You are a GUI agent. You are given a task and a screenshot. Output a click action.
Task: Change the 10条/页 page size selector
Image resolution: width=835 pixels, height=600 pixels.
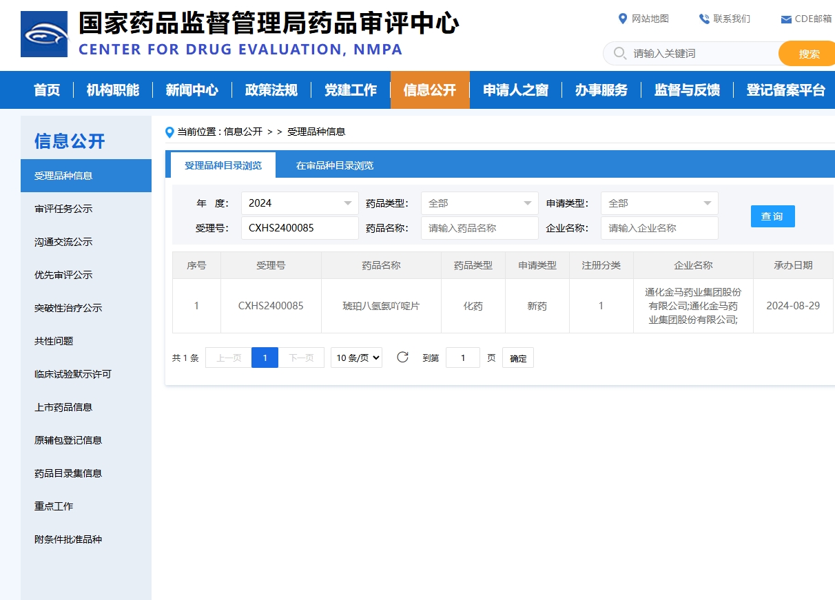(x=356, y=358)
